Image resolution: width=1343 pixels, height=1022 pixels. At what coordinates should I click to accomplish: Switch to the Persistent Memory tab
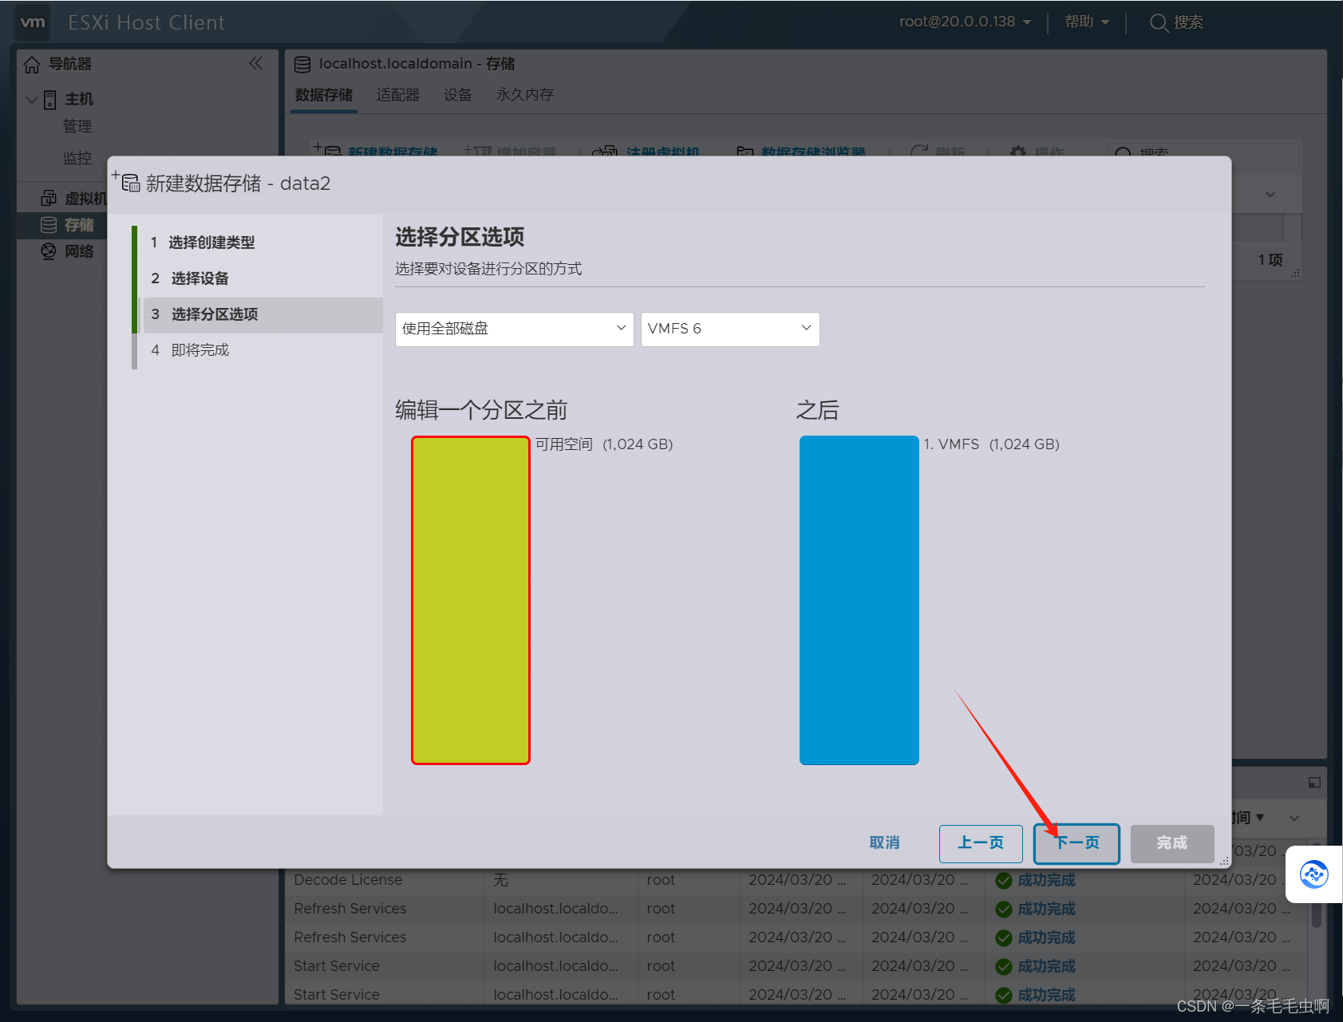coord(524,95)
